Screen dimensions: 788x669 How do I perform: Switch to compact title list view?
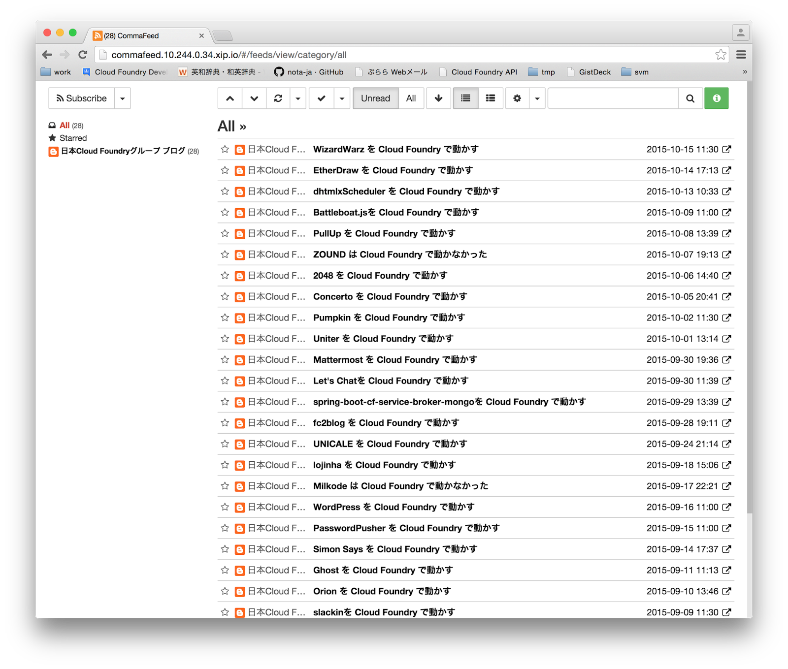click(x=465, y=98)
